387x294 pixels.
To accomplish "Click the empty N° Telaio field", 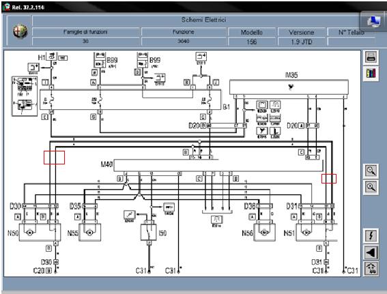I will (x=352, y=42).
